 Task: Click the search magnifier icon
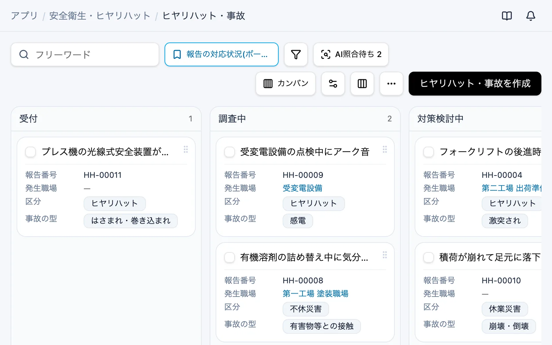[x=24, y=54]
